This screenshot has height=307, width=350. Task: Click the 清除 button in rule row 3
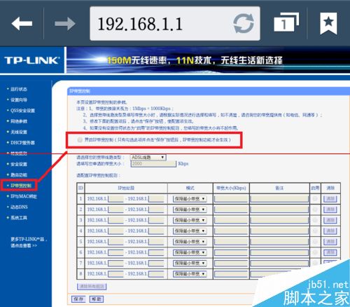point(330,220)
